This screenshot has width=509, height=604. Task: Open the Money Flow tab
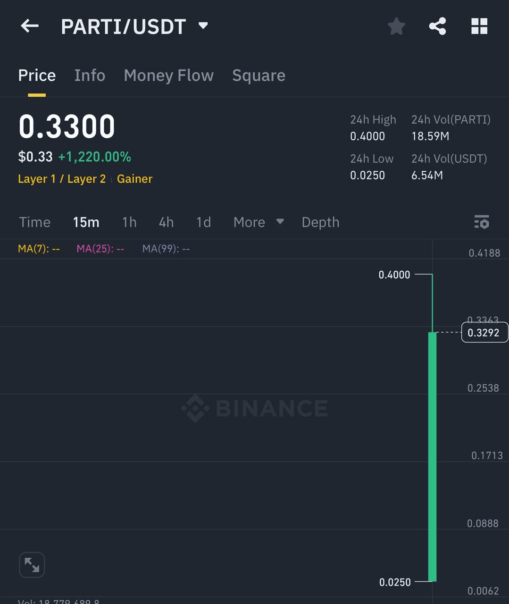pos(168,75)
